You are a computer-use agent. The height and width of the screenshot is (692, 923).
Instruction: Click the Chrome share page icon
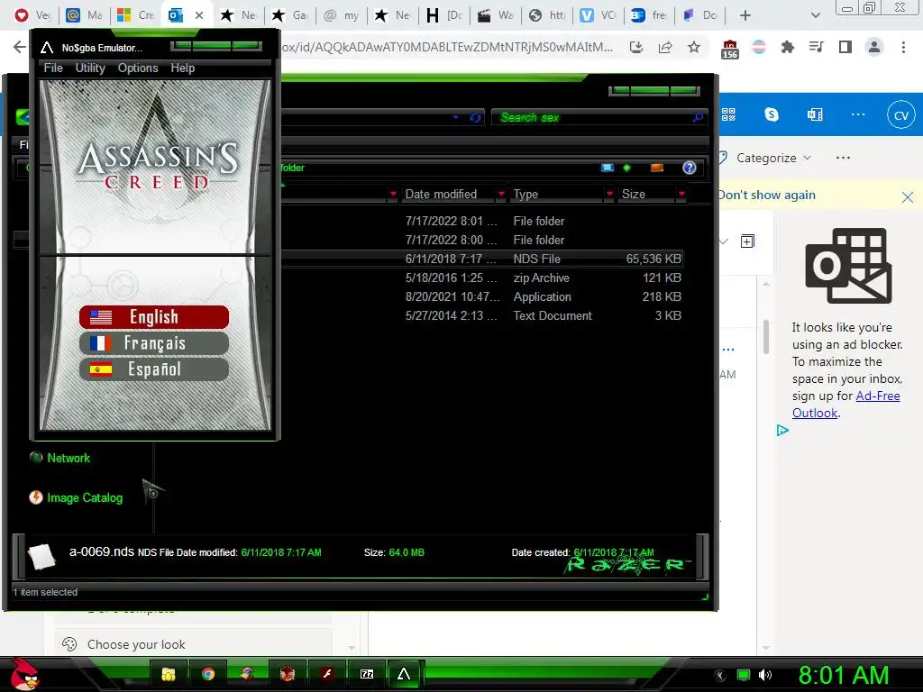665,47
